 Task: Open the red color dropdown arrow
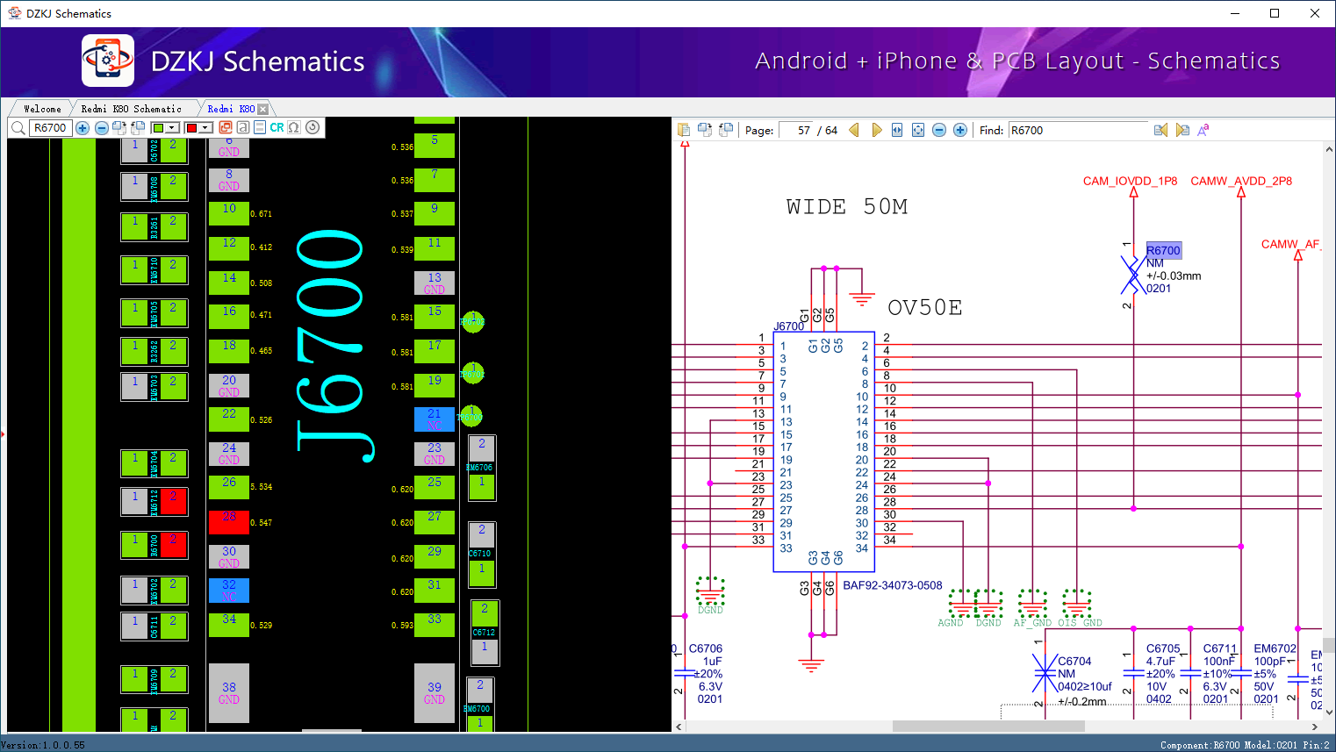tap(205, 128)
